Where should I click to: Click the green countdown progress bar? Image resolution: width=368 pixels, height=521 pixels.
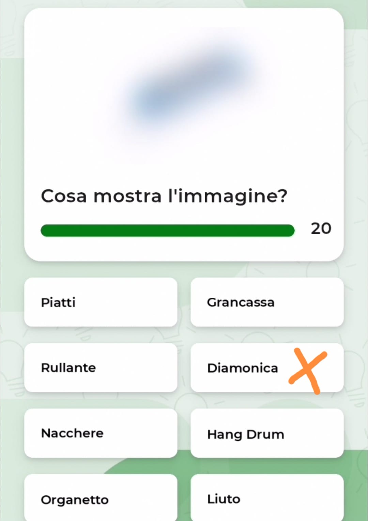tap(167, 230)
